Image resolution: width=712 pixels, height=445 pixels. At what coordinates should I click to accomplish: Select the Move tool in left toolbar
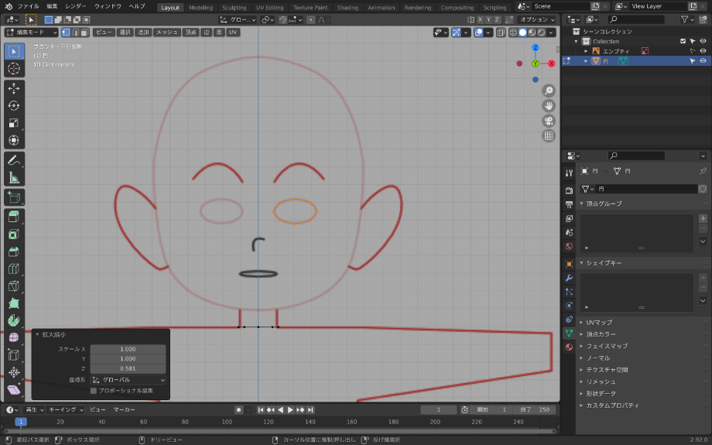(x=14, y=88)
